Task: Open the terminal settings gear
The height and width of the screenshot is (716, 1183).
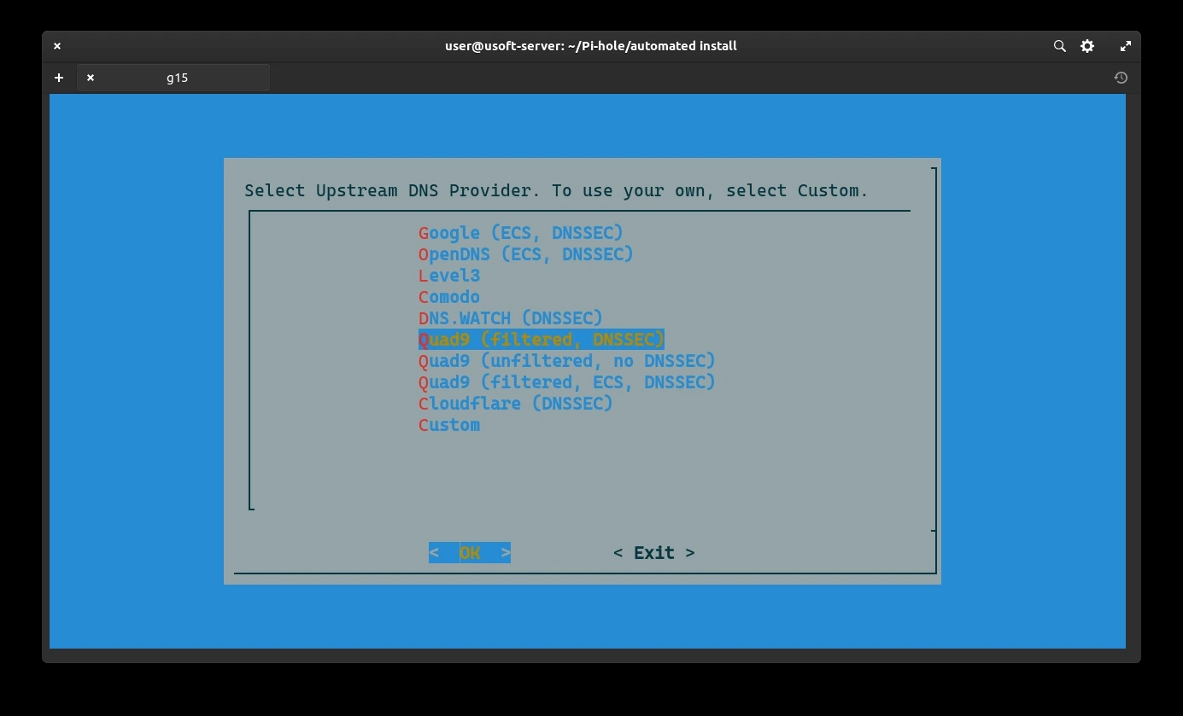Action: [x=1087, y=46]
